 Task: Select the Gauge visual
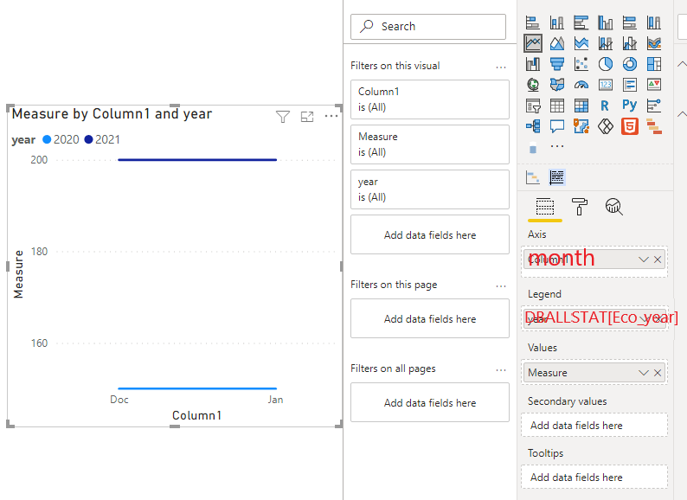[581, 85]
